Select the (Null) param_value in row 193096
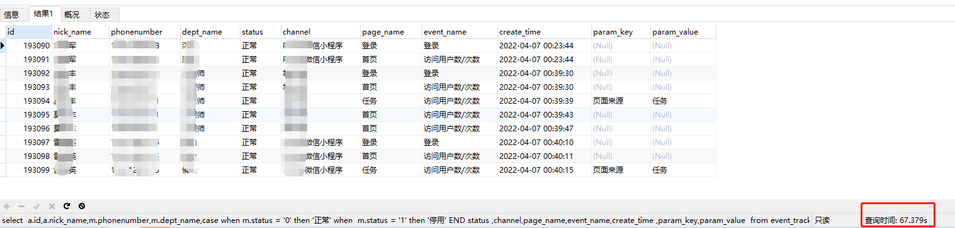The image size is (955, 228). pos(683,129)
